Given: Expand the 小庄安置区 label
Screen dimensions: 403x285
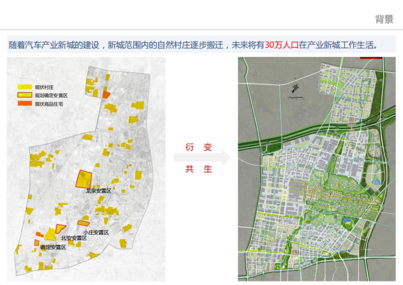Looking at the screenshot, I should [x=96, y=231].
